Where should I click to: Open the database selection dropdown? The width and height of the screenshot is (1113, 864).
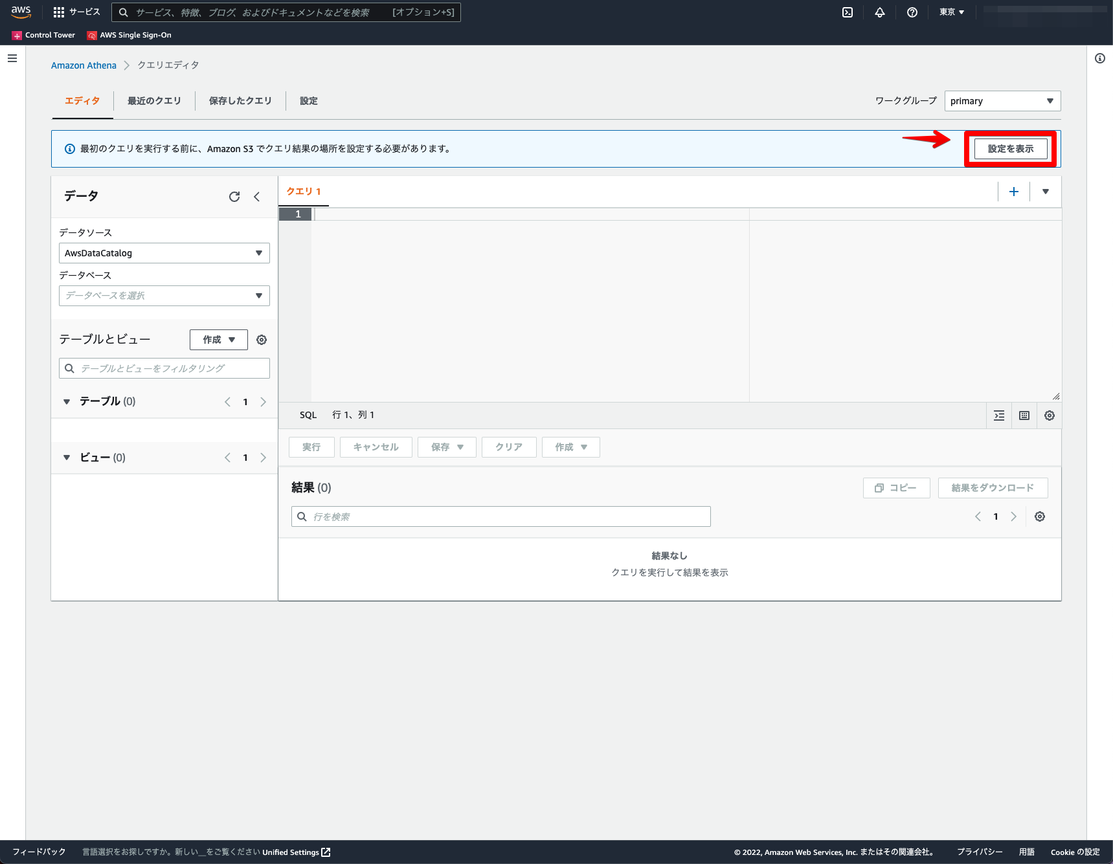tap(164, 296)
